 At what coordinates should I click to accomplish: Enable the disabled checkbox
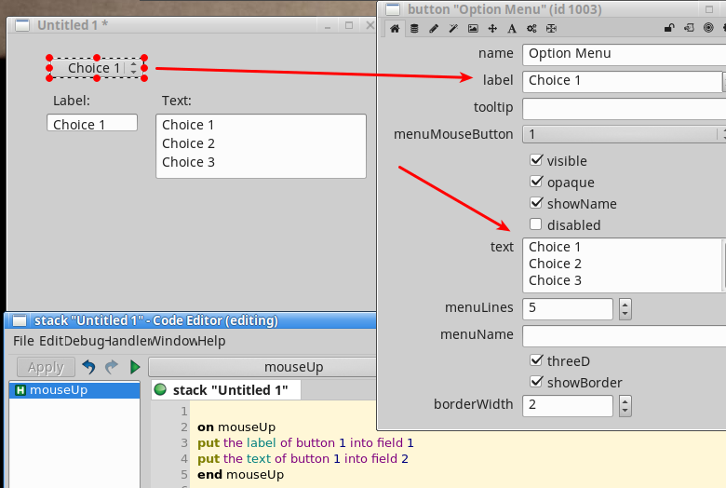pyautogui.click(x=535, y=224)
